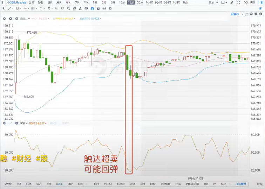Screen dimensions: 265x189
Task: Select the 5分 timeframe
Action: (x=113, y=2)
